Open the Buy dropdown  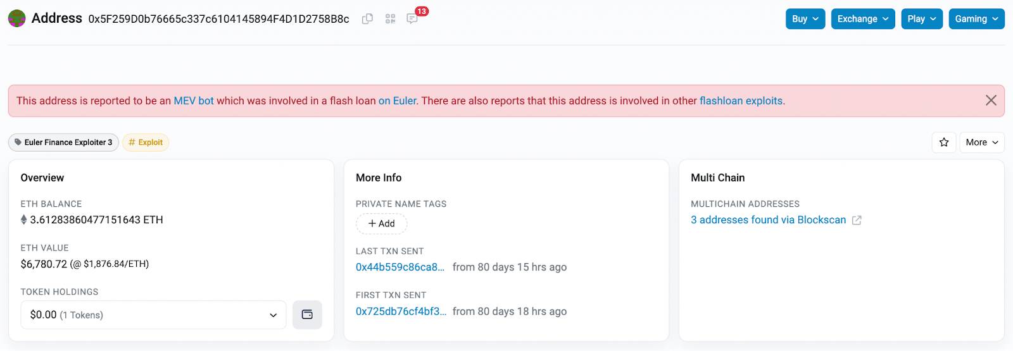(x=805, y=19)
